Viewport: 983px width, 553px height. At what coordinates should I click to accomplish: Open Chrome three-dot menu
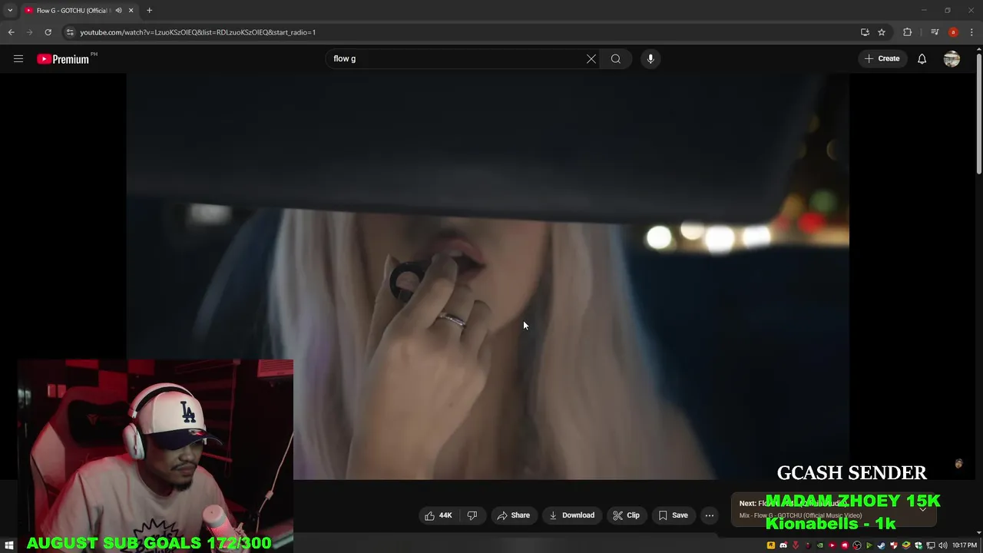pos(971,32)
